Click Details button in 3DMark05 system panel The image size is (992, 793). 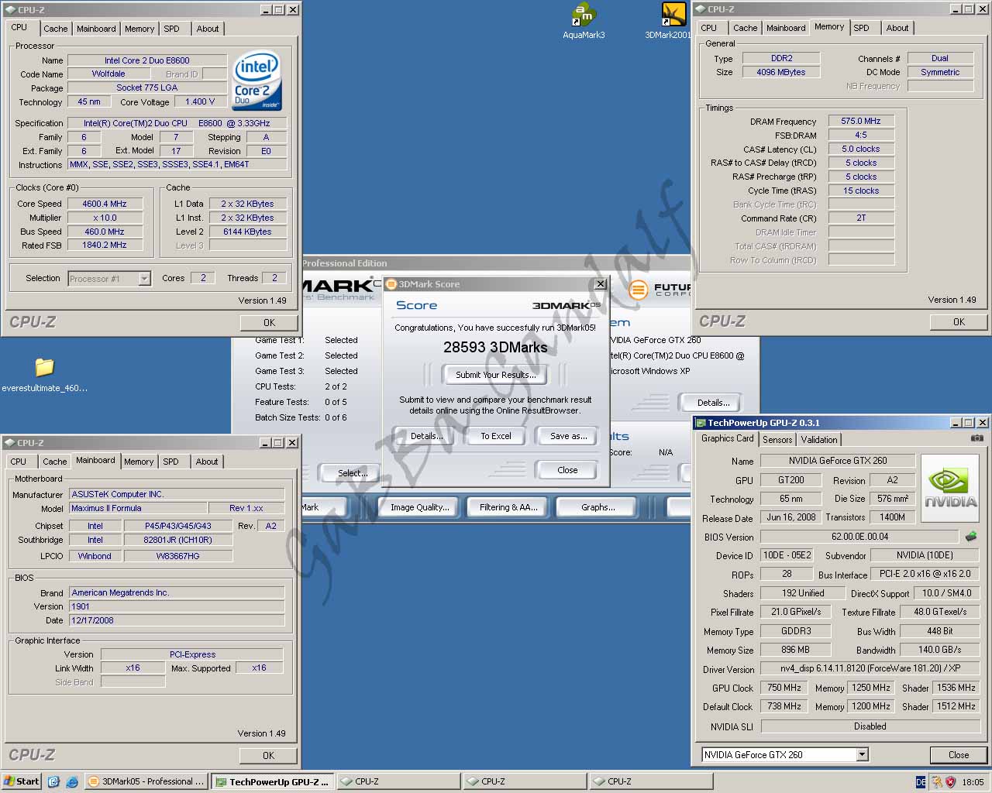pyautogui.click(x=712, y=403)
